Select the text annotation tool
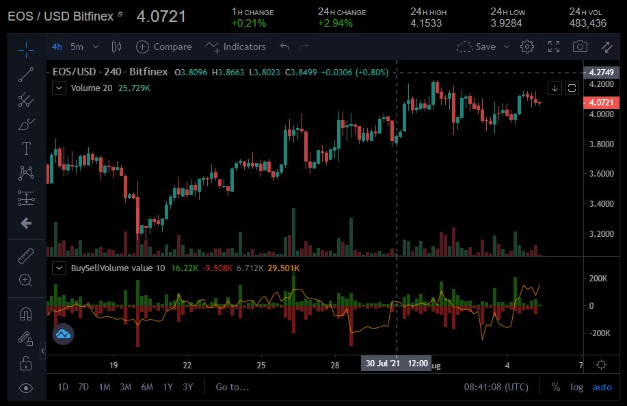627x406 pixels. click(26, 149)
